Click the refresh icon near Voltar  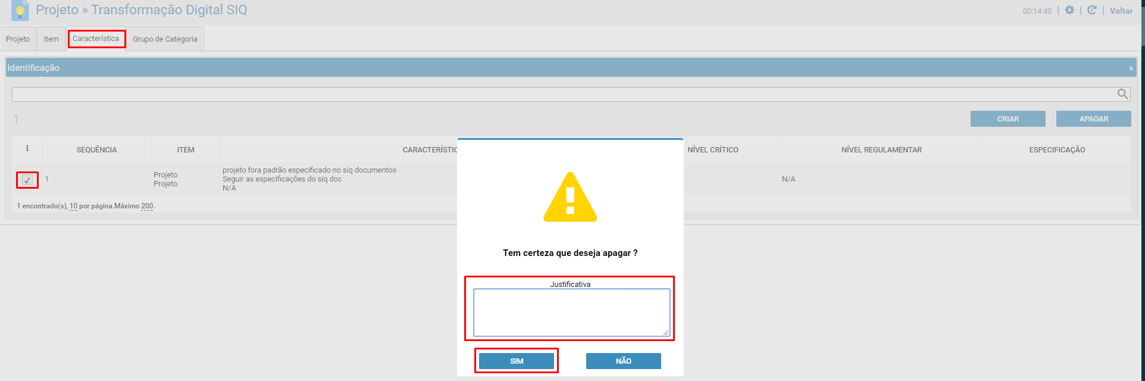click(x=1091, y=10)
